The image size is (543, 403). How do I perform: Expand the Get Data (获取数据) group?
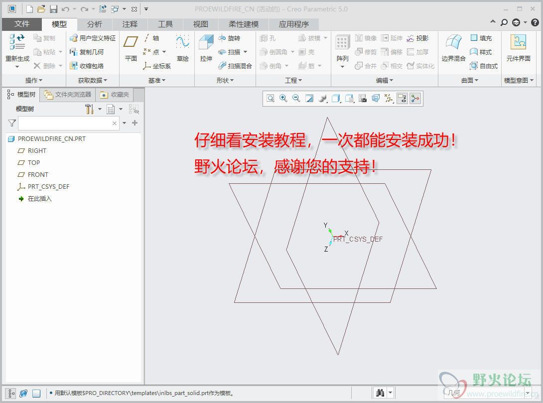(93, 80)
